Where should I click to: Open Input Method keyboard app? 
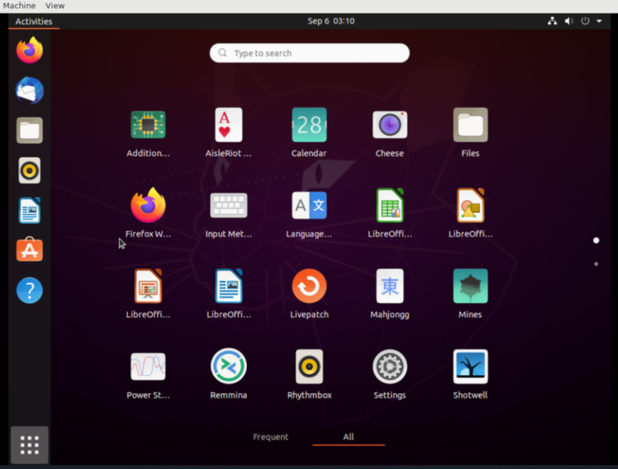click(229, 205)
